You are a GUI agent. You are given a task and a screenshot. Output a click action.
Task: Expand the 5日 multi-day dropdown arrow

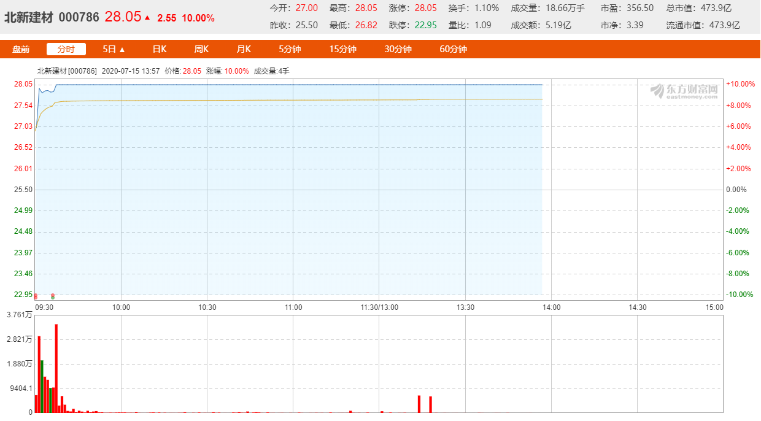tap(122, 50)
